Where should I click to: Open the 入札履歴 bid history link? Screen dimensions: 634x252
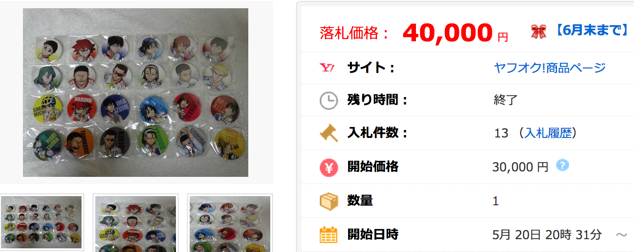pyautogui.click(x=548, y=133)
